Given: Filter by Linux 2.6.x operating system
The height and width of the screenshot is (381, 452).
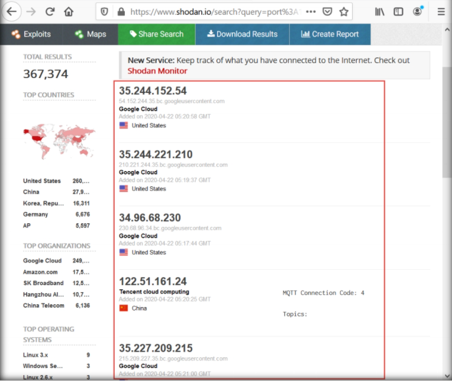Looking at the screenshot, I should [38, 377].
